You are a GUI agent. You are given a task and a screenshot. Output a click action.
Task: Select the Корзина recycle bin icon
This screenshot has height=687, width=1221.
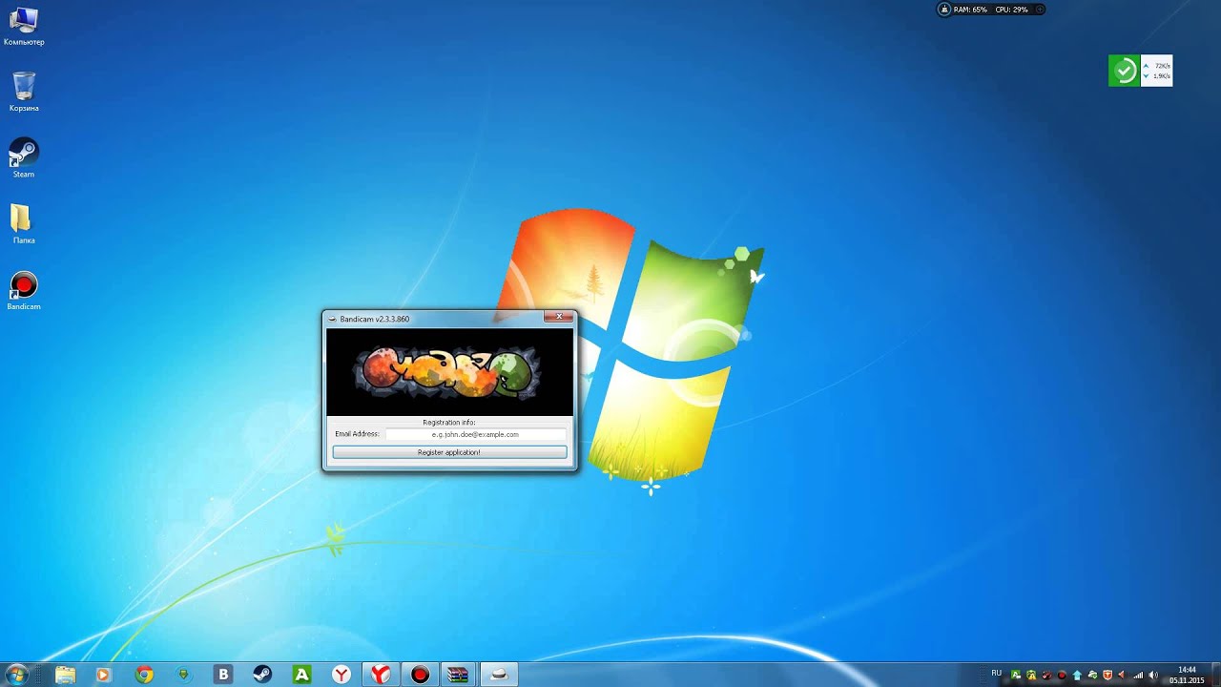click(x=24, y=93)
